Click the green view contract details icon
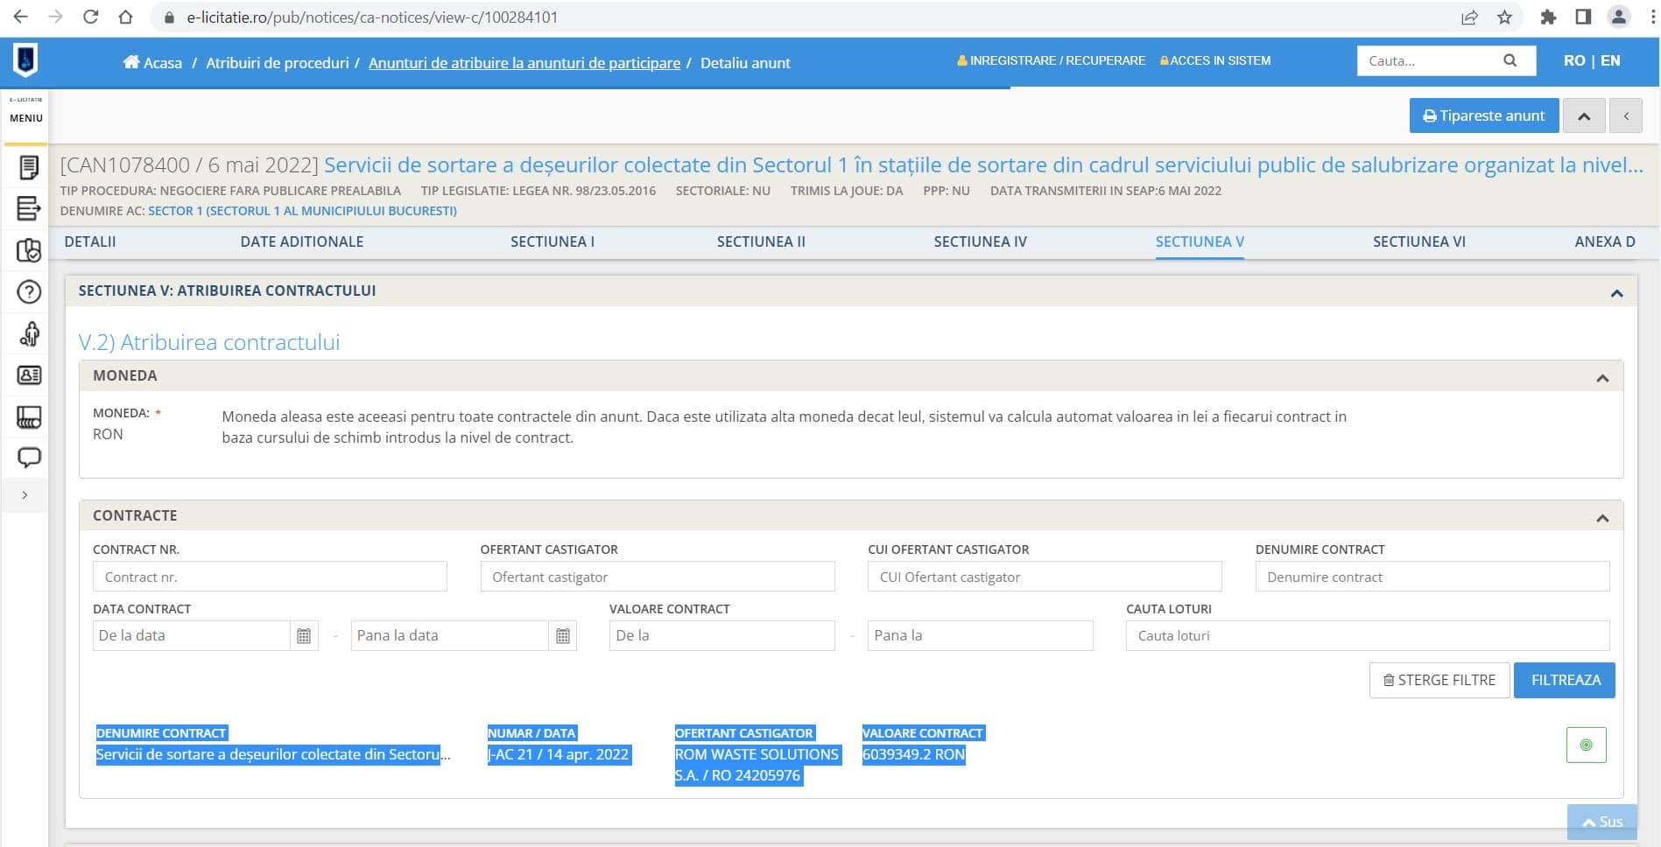 tap(1586, 745)
